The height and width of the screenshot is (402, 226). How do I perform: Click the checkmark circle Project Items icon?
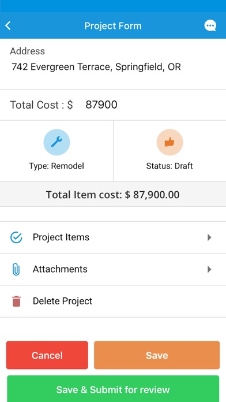[x=16, y=237]
